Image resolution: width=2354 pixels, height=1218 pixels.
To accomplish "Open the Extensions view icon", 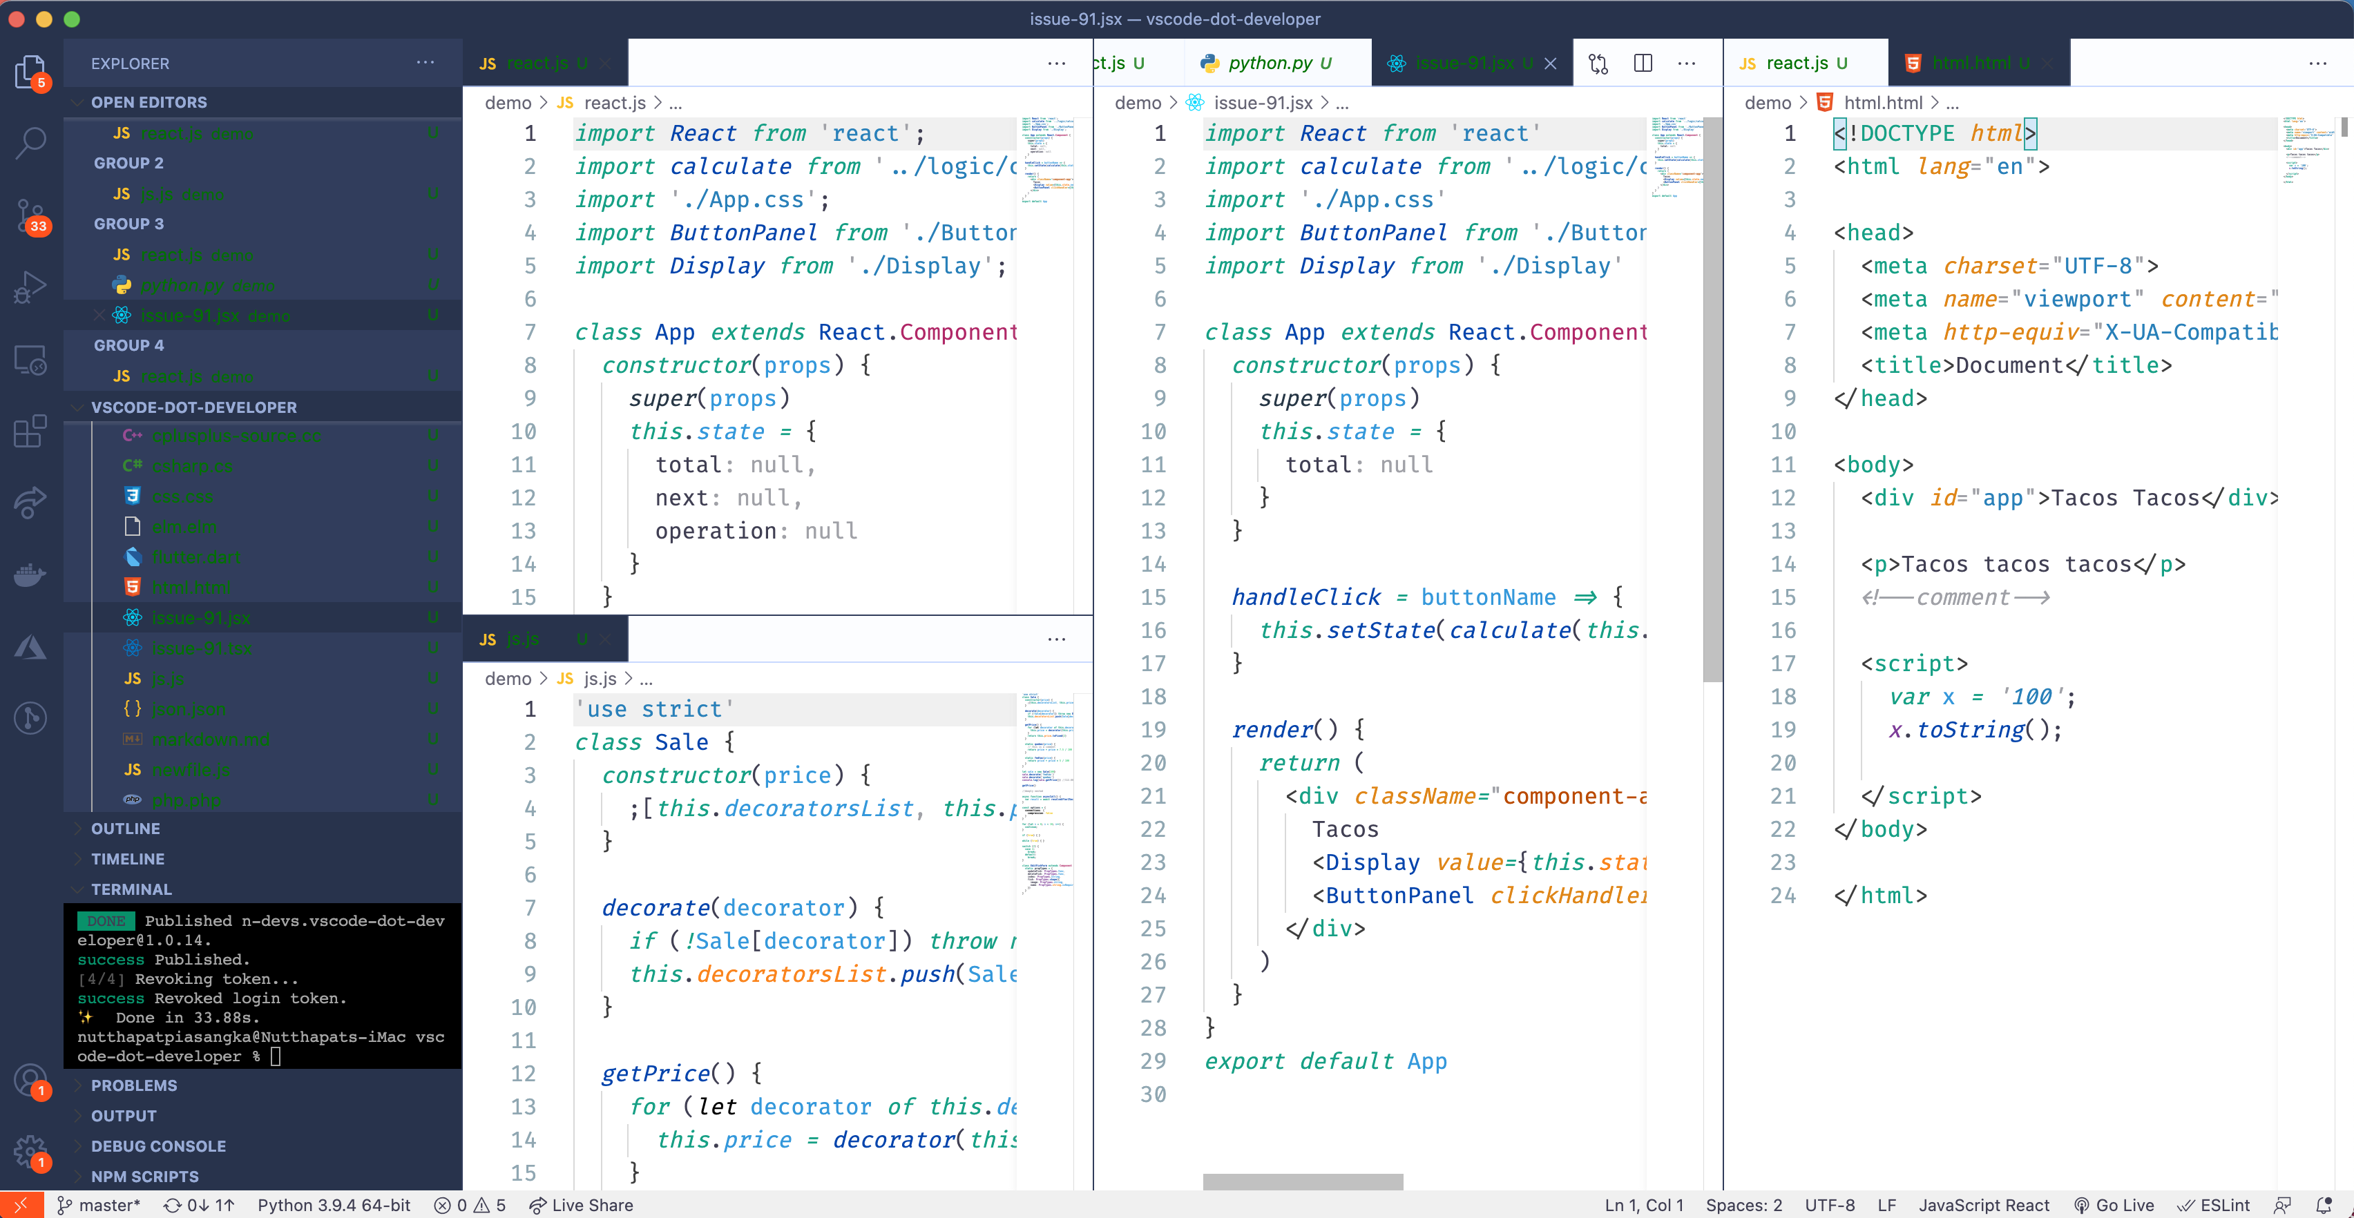I will (30, 432).
